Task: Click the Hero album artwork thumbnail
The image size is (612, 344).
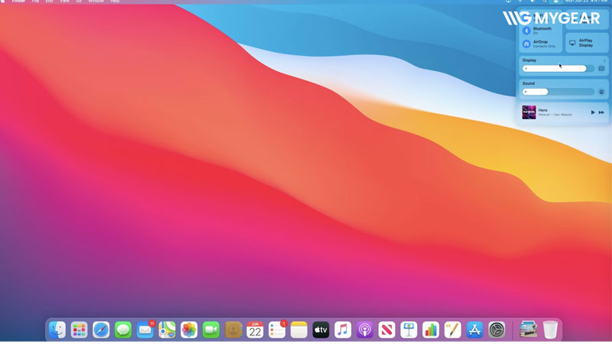Action: tap(529, 112)
